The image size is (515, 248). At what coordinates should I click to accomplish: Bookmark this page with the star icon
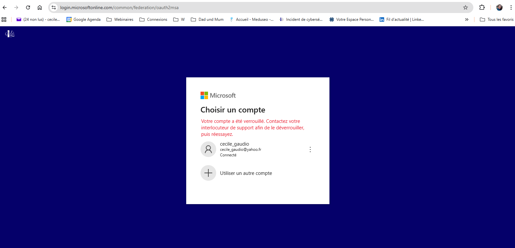click(466, 7)
